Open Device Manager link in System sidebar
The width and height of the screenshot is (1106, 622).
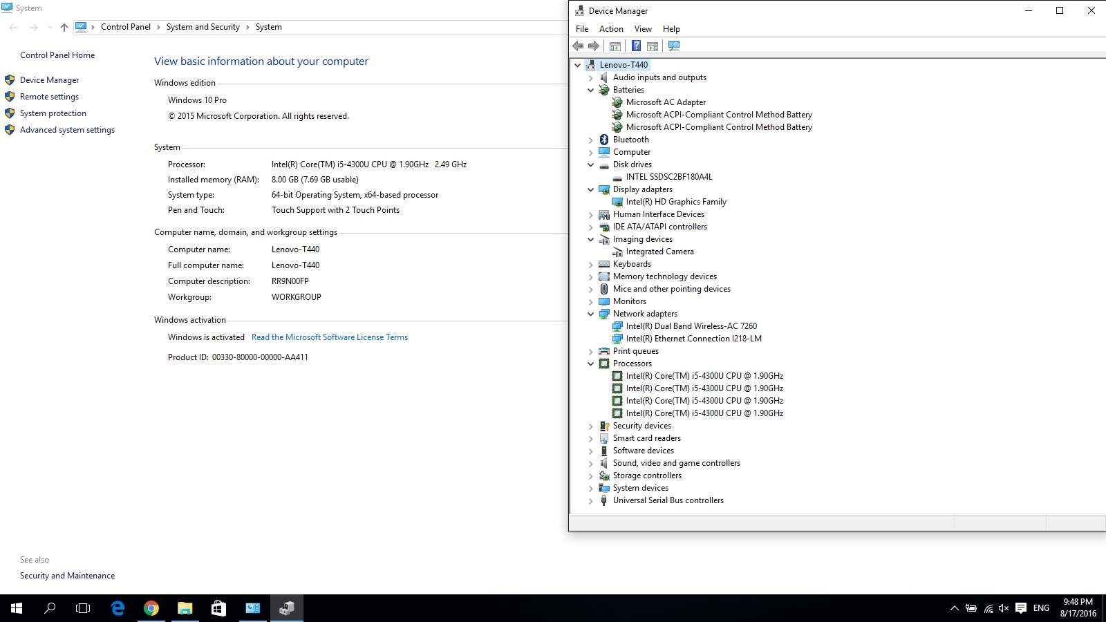point(49,80)
